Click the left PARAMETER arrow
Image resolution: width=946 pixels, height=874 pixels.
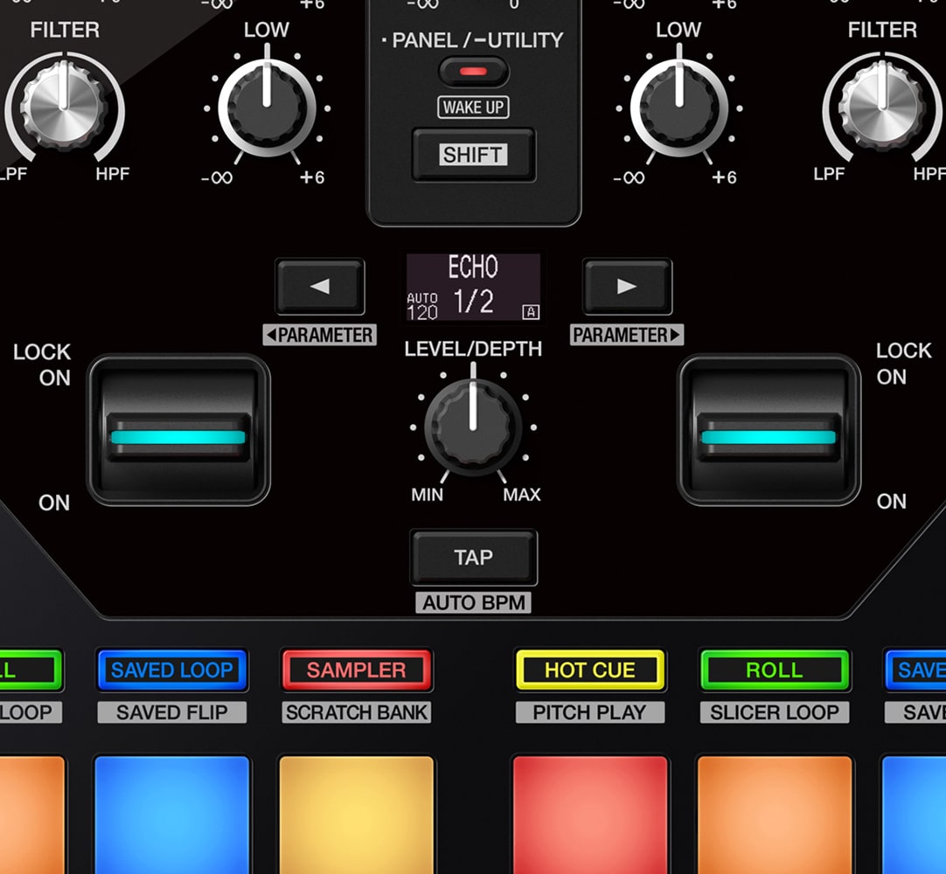320,286
